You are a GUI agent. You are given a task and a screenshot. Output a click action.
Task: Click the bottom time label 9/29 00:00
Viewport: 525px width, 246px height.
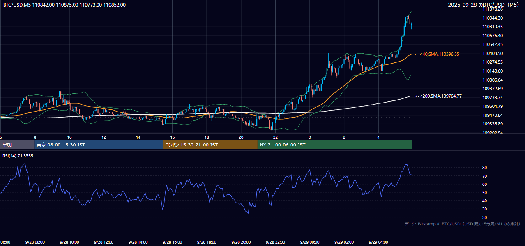pyautogui.click(x=310, y=242)
